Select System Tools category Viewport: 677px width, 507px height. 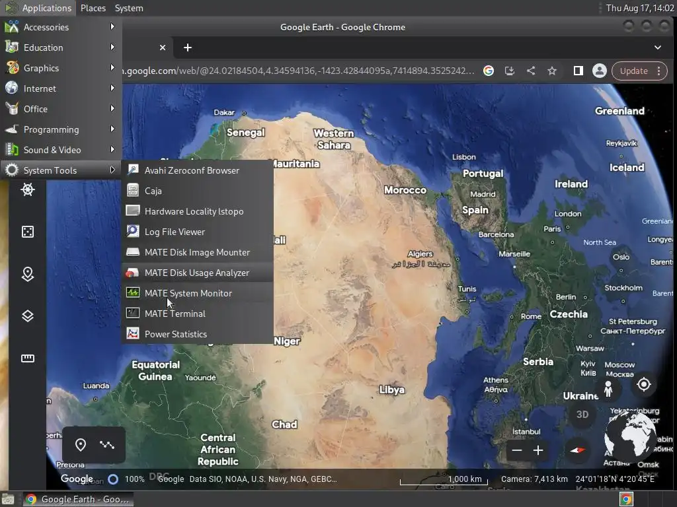click(x=61, y=170)
